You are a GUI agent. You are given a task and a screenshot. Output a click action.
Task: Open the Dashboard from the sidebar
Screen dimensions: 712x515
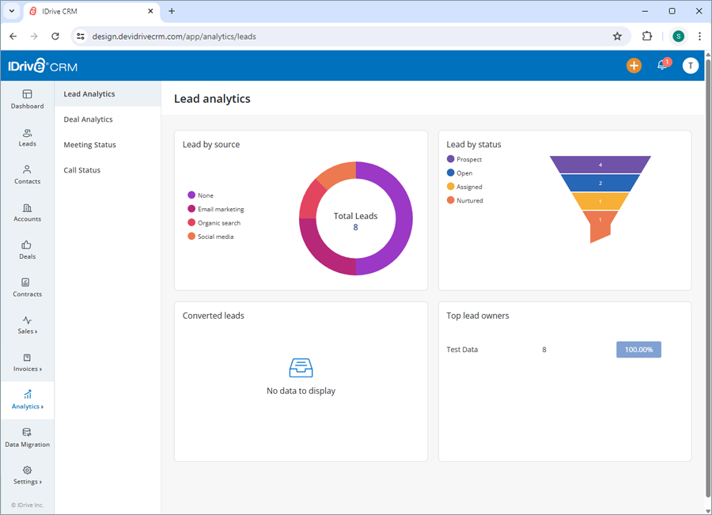coord(27,100)
